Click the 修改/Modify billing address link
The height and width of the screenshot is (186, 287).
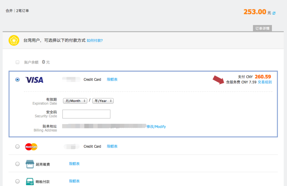[x=156, y=127]
